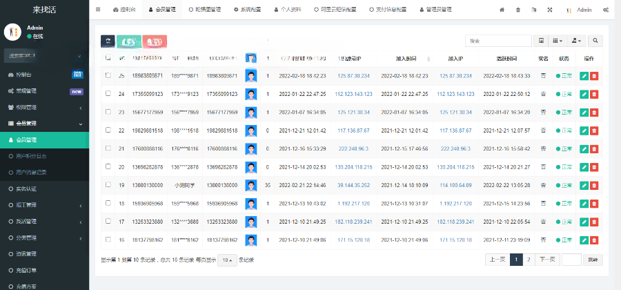
Task: Switch to the 阿里云短信配置 tab
Action: click(x=335, y=10)
